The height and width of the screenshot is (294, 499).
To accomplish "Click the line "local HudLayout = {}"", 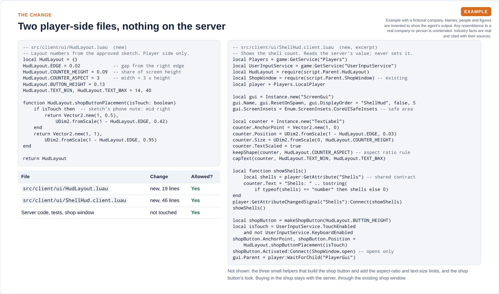I will 50,59.
